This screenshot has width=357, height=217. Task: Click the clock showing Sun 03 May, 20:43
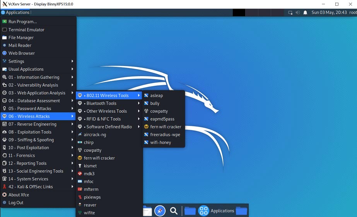click(x=329, y=12)
